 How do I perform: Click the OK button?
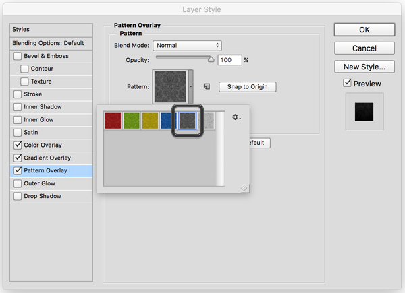pyautogui.click(x=364, y=30)
